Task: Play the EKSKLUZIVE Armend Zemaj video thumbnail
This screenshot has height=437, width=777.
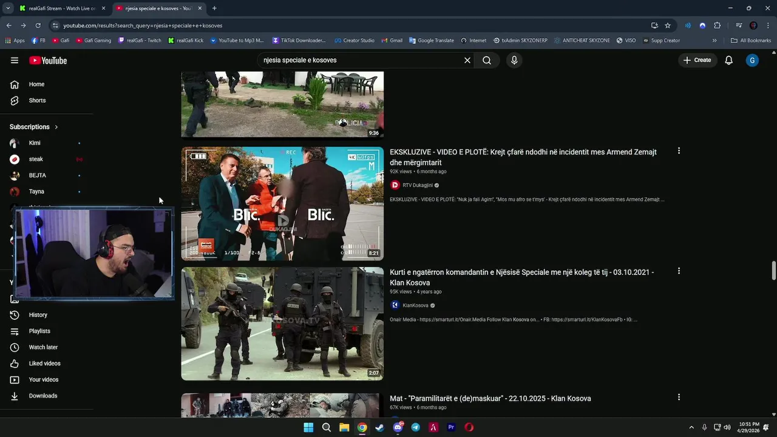Action: [x=282, y=204]
